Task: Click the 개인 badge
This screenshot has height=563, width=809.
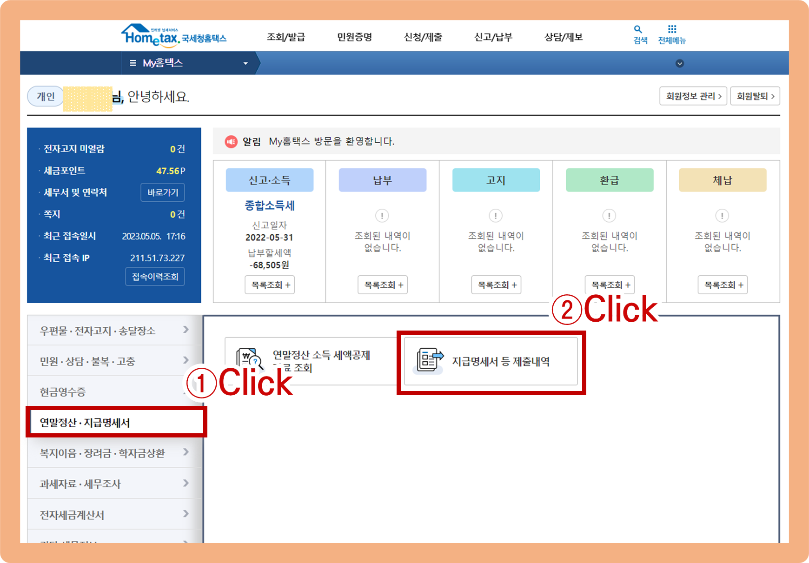Action: (46, 96)
